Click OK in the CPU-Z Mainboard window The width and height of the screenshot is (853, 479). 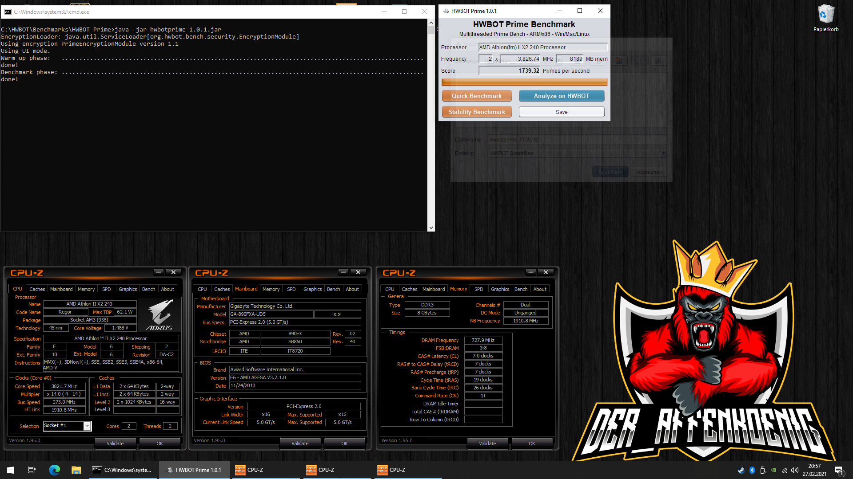point(345,444)
